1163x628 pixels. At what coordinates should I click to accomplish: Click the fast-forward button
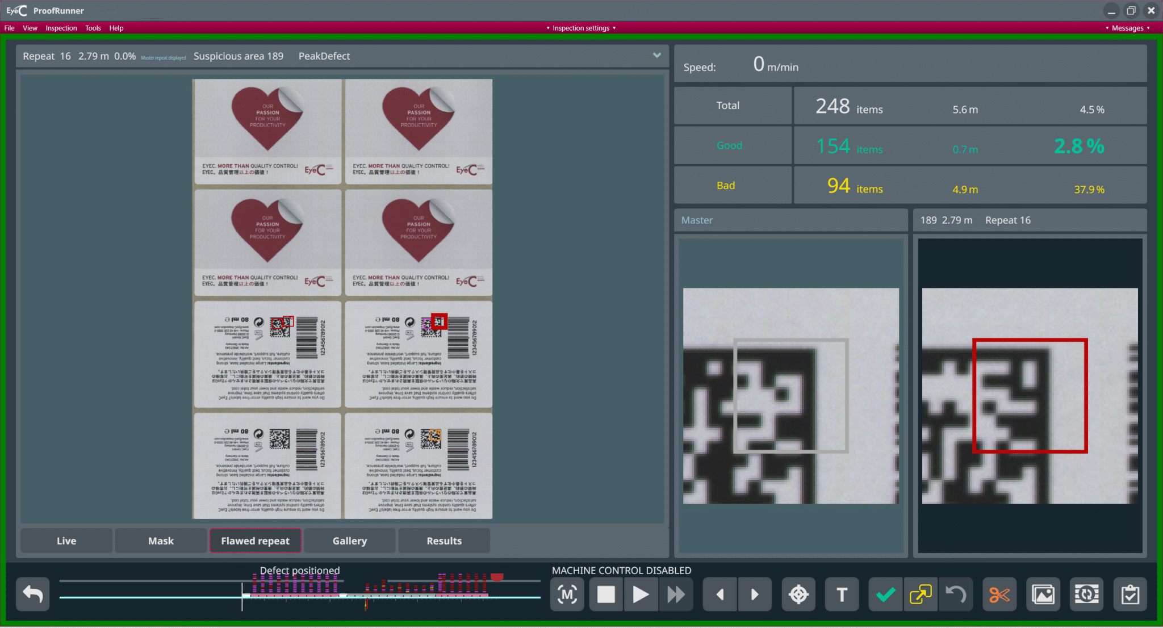676,594
